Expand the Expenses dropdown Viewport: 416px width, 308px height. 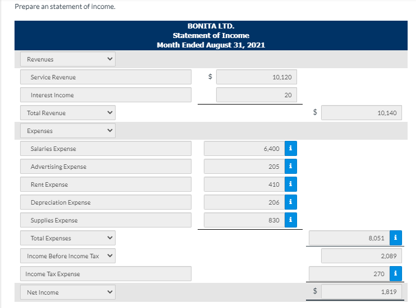click(x=68, y=131)
